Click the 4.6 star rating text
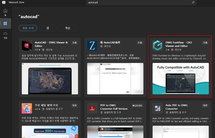The height and width of the screenshot is (138, 215). click(38, 50)
